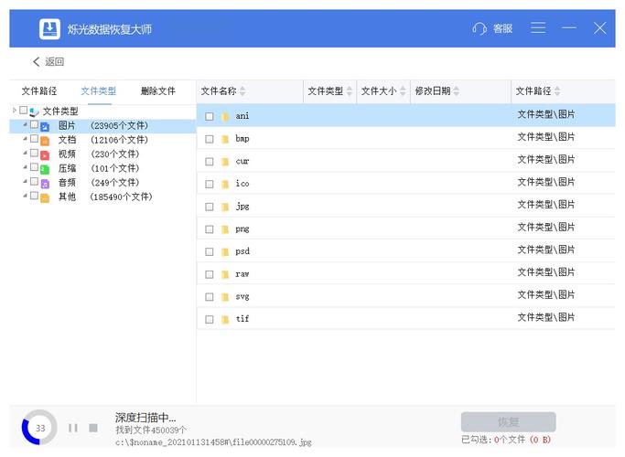625x457 pixels.
Task: Toggle the 其他 tree node arrow
Action: point(25,196)
